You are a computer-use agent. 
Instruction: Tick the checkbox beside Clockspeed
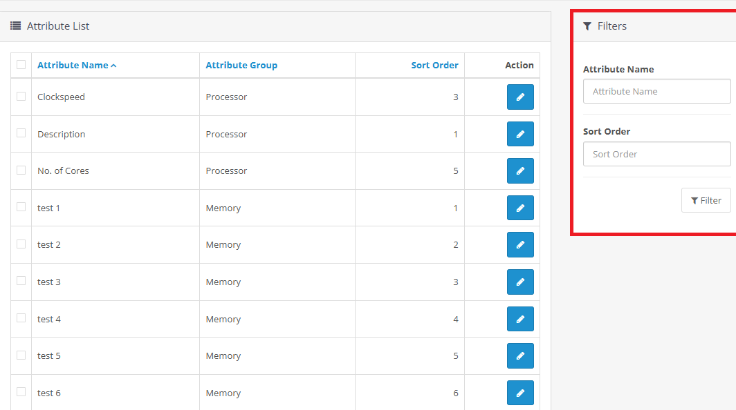point(21,97)
